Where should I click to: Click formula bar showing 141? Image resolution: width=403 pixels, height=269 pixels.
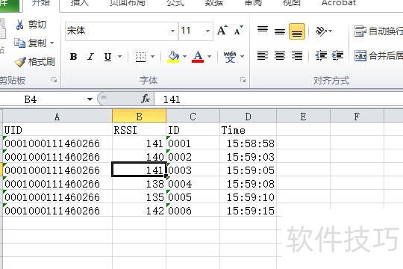coord(278,99)
